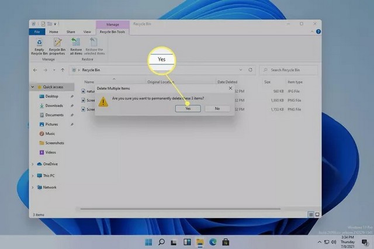Click the Restore all items icon

pyautogui.click(x=76, y=46)
